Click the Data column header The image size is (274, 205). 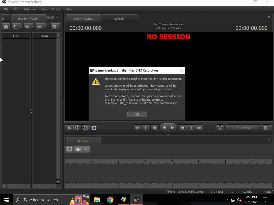click(44, 36)
